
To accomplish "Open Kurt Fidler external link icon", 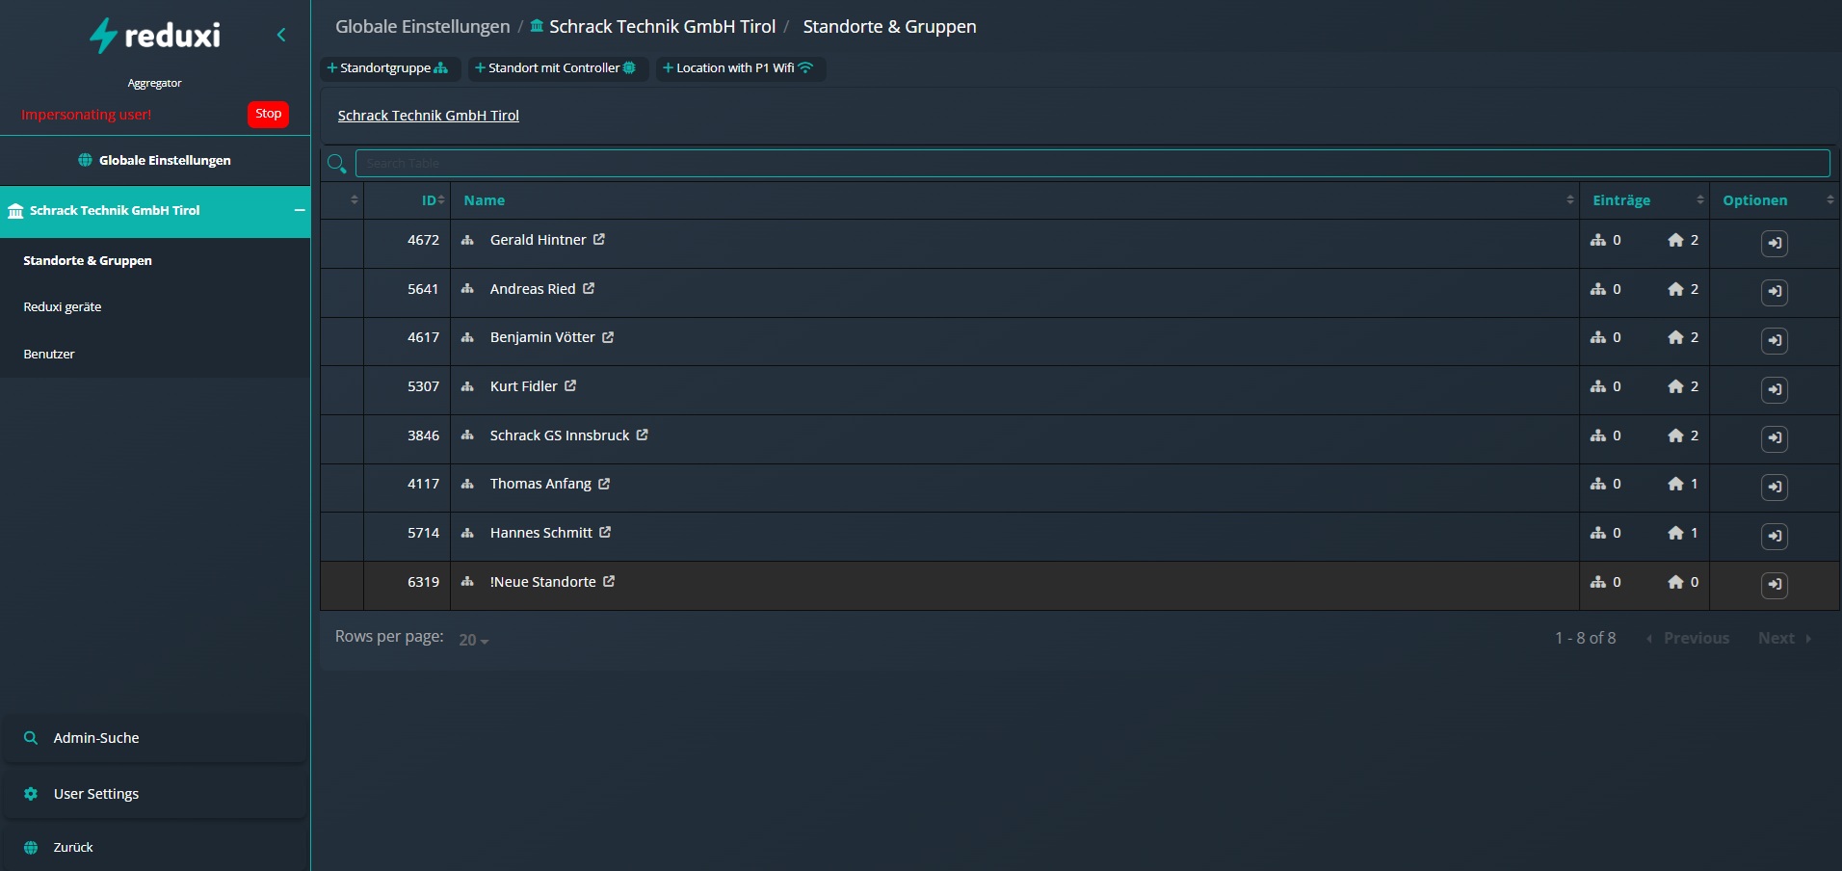I will point(570,385).
